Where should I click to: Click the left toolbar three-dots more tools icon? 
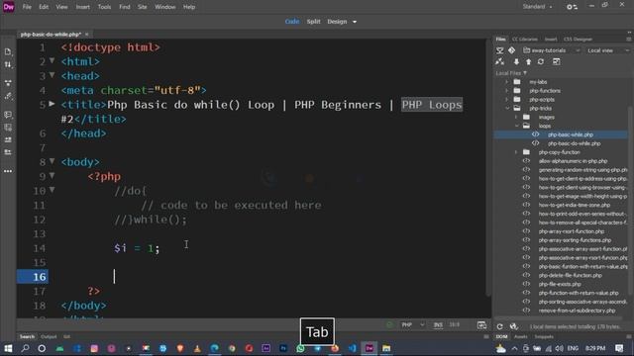tap(8, 171)
